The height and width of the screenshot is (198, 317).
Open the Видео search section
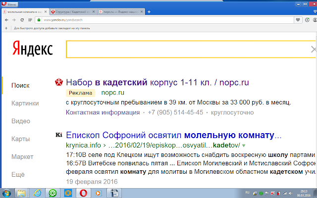click(x=21, y=121)
